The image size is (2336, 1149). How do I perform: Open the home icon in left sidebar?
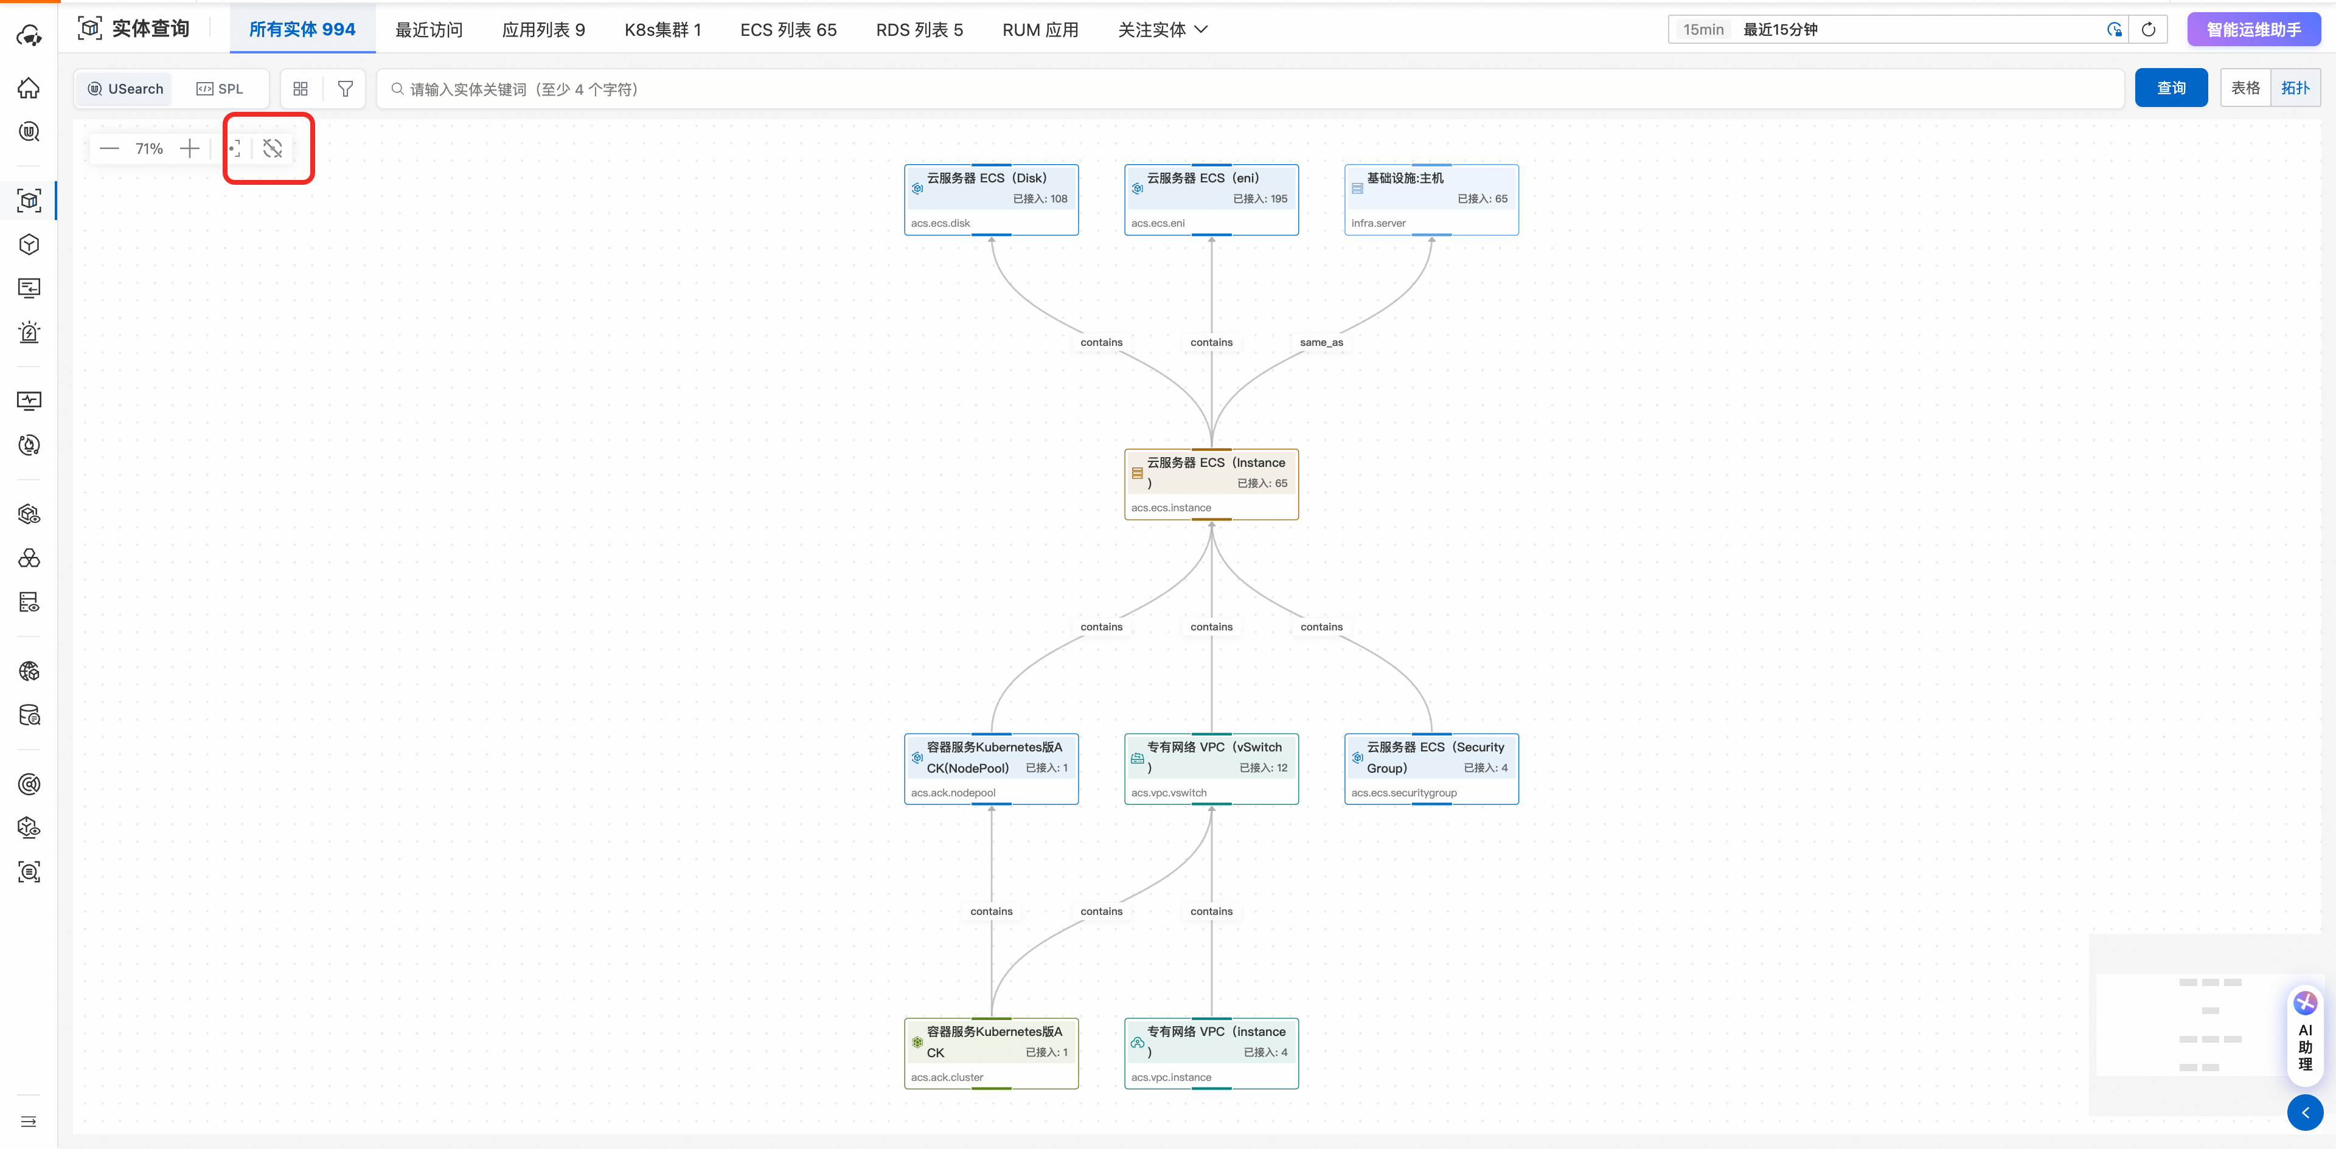click(x=29, y=88)
